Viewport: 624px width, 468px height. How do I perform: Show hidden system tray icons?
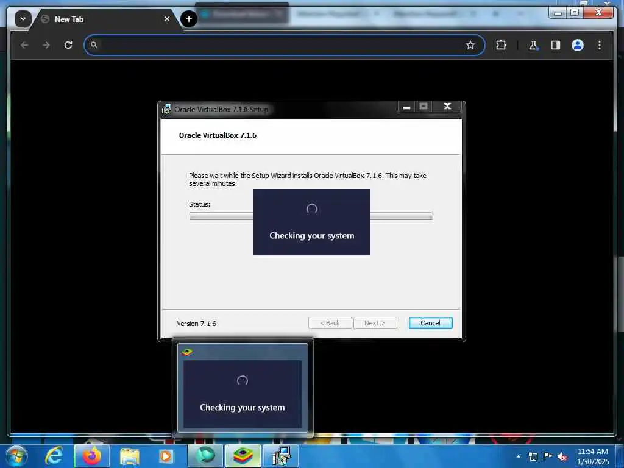(518, 456)
